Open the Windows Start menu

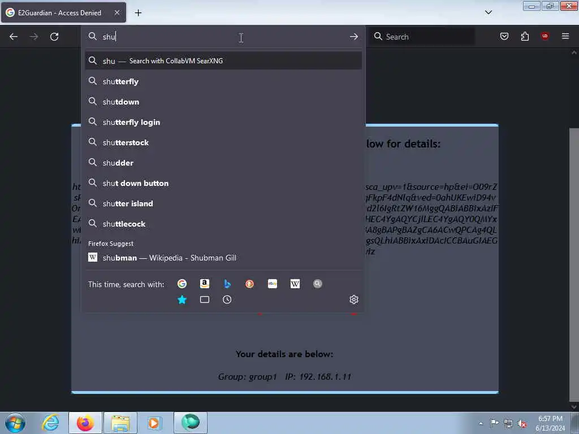coord(15,423)
